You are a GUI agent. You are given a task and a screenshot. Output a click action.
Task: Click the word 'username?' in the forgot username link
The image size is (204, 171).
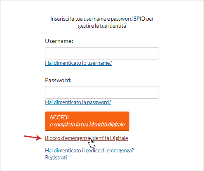(100, 63)
